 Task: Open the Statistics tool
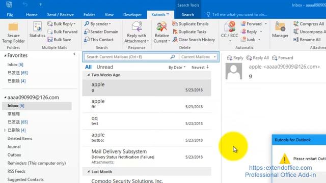pos(37,29)
